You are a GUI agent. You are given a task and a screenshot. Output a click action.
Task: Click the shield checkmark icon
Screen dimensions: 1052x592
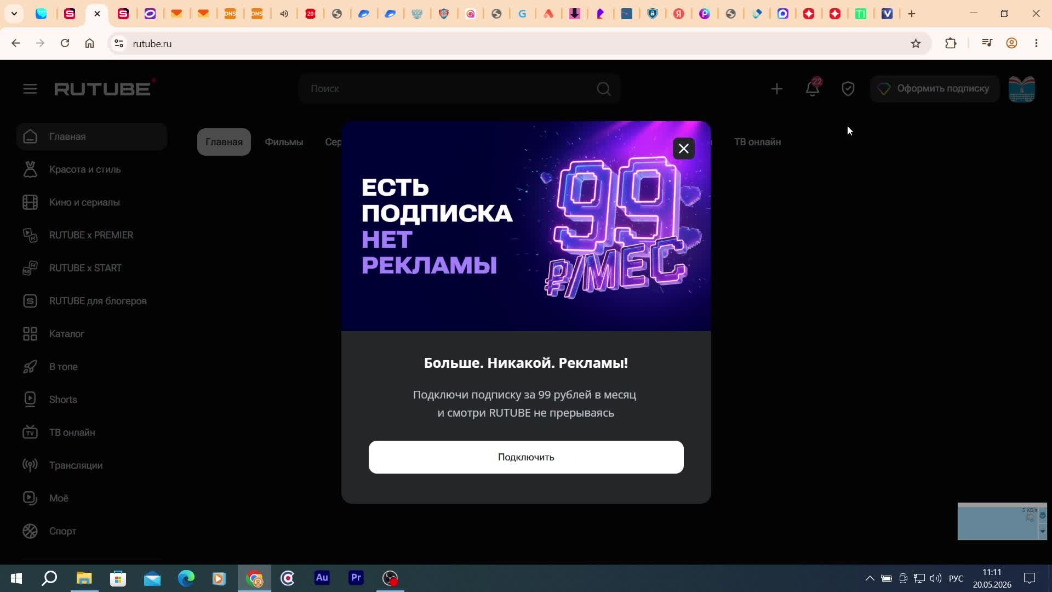[848, 89]
